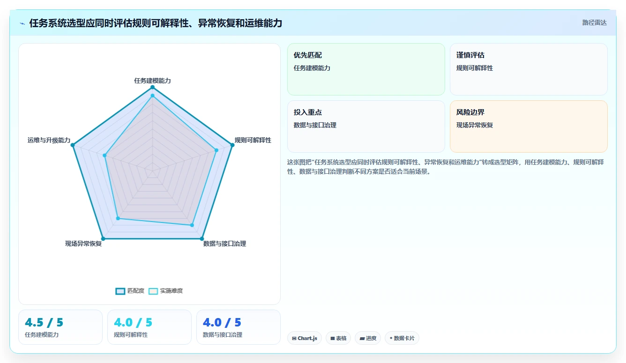Image resolution: width=626 pixels, height=363 pixels.
Task: Select the Chart.js tag
Action: click(x=305, y=338)
